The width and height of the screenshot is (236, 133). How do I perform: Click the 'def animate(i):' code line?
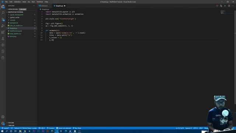pyautogui.click(x=53, y=30)
